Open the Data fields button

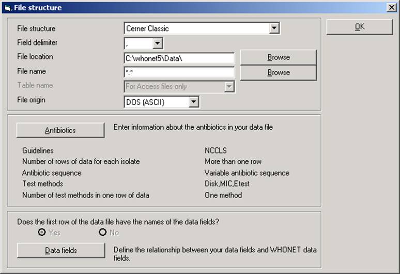click(x=60, y=250)
